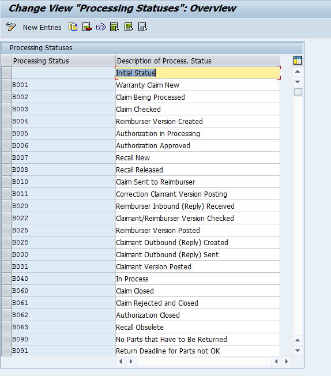This screenshot has height=376, width=331.
Task: Click the scroll up arrow at scrollbar top
Action: [298, 72]
